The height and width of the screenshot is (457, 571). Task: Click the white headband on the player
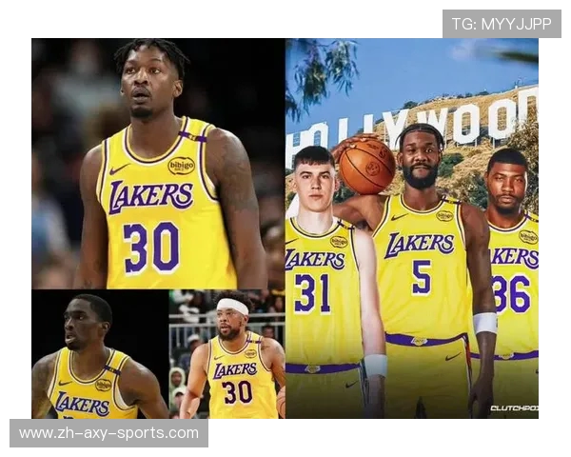tap(232, 307)
